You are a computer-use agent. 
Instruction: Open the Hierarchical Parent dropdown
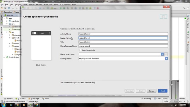click(x=162, y=54)
